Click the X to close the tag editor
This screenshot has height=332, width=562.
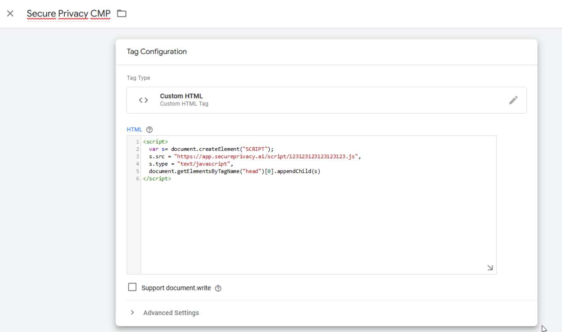pyautogui.click(x=10, y=13)
